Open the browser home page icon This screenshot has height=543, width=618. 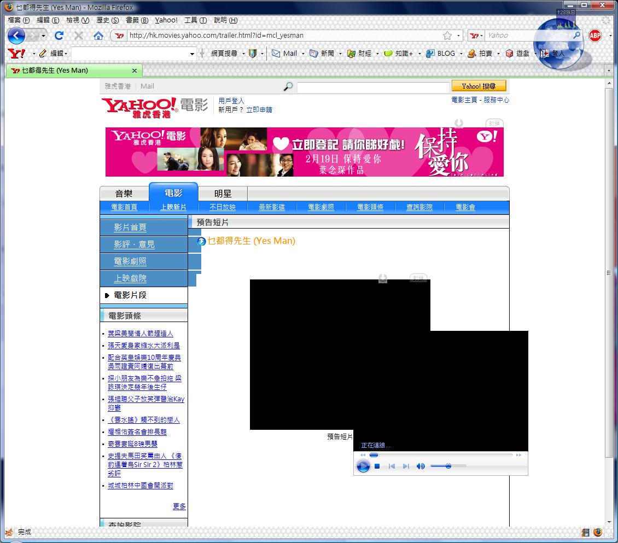click(x=98, y=36)
